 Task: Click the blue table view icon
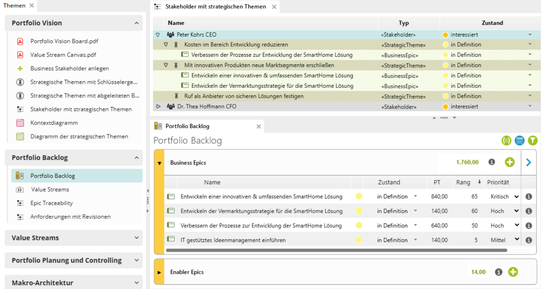click(519, 141)
